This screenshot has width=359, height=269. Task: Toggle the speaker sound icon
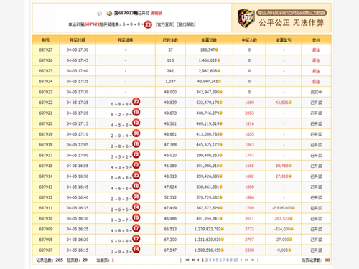tap(109, 14)
